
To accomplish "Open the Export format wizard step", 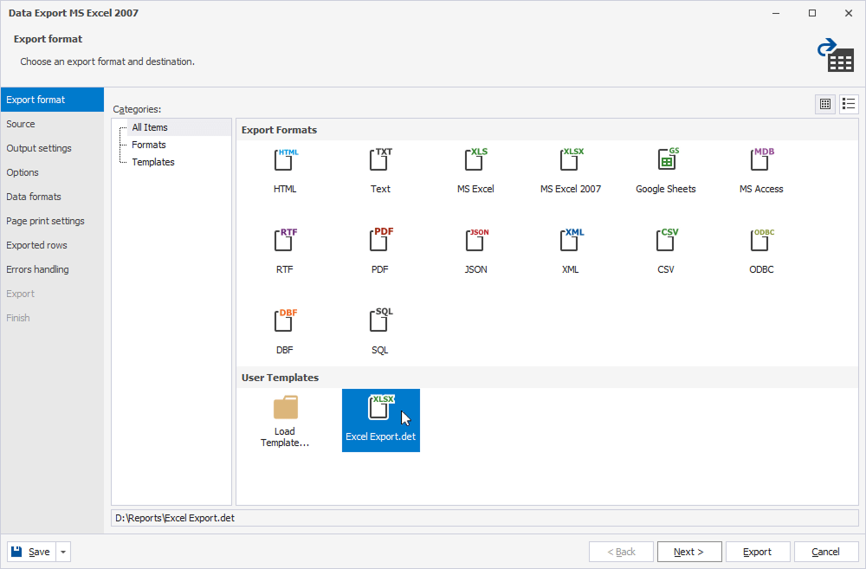I will (52, 100).
